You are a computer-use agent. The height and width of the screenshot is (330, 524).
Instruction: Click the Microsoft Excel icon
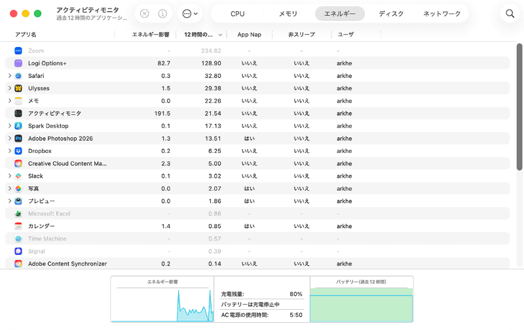tap(18, 214)
